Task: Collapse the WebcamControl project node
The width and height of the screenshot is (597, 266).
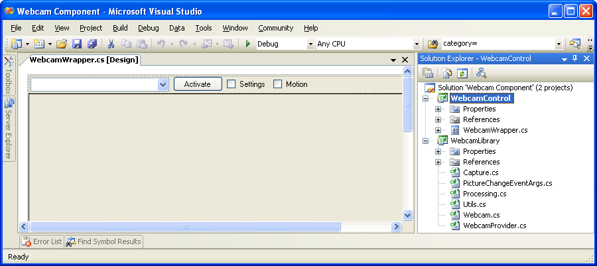Action: click(x=425, y=99)
